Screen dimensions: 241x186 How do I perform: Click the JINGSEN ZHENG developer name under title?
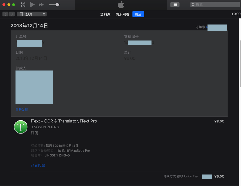(x=45, y=127)
